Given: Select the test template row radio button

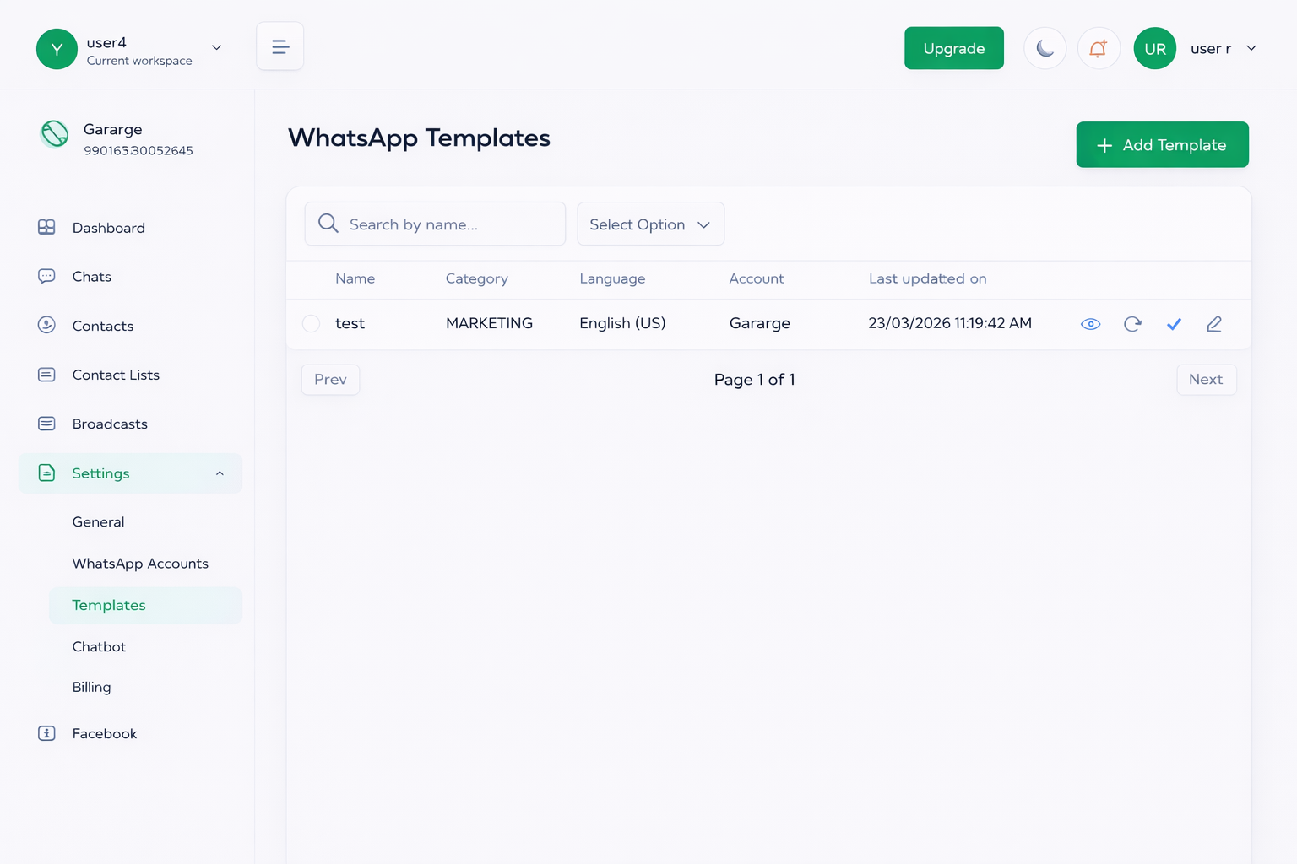Looking at the screenshot, I should [311, 324].
